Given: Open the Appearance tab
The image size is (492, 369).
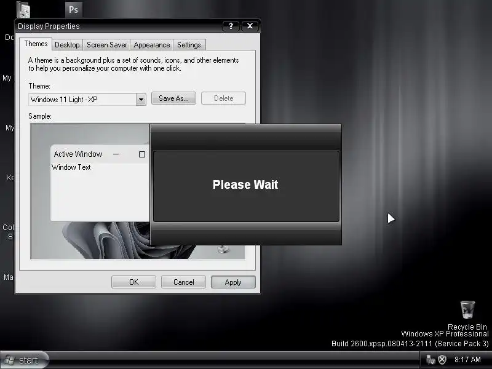Looking at the screenshot, I should tap(151, 45).
